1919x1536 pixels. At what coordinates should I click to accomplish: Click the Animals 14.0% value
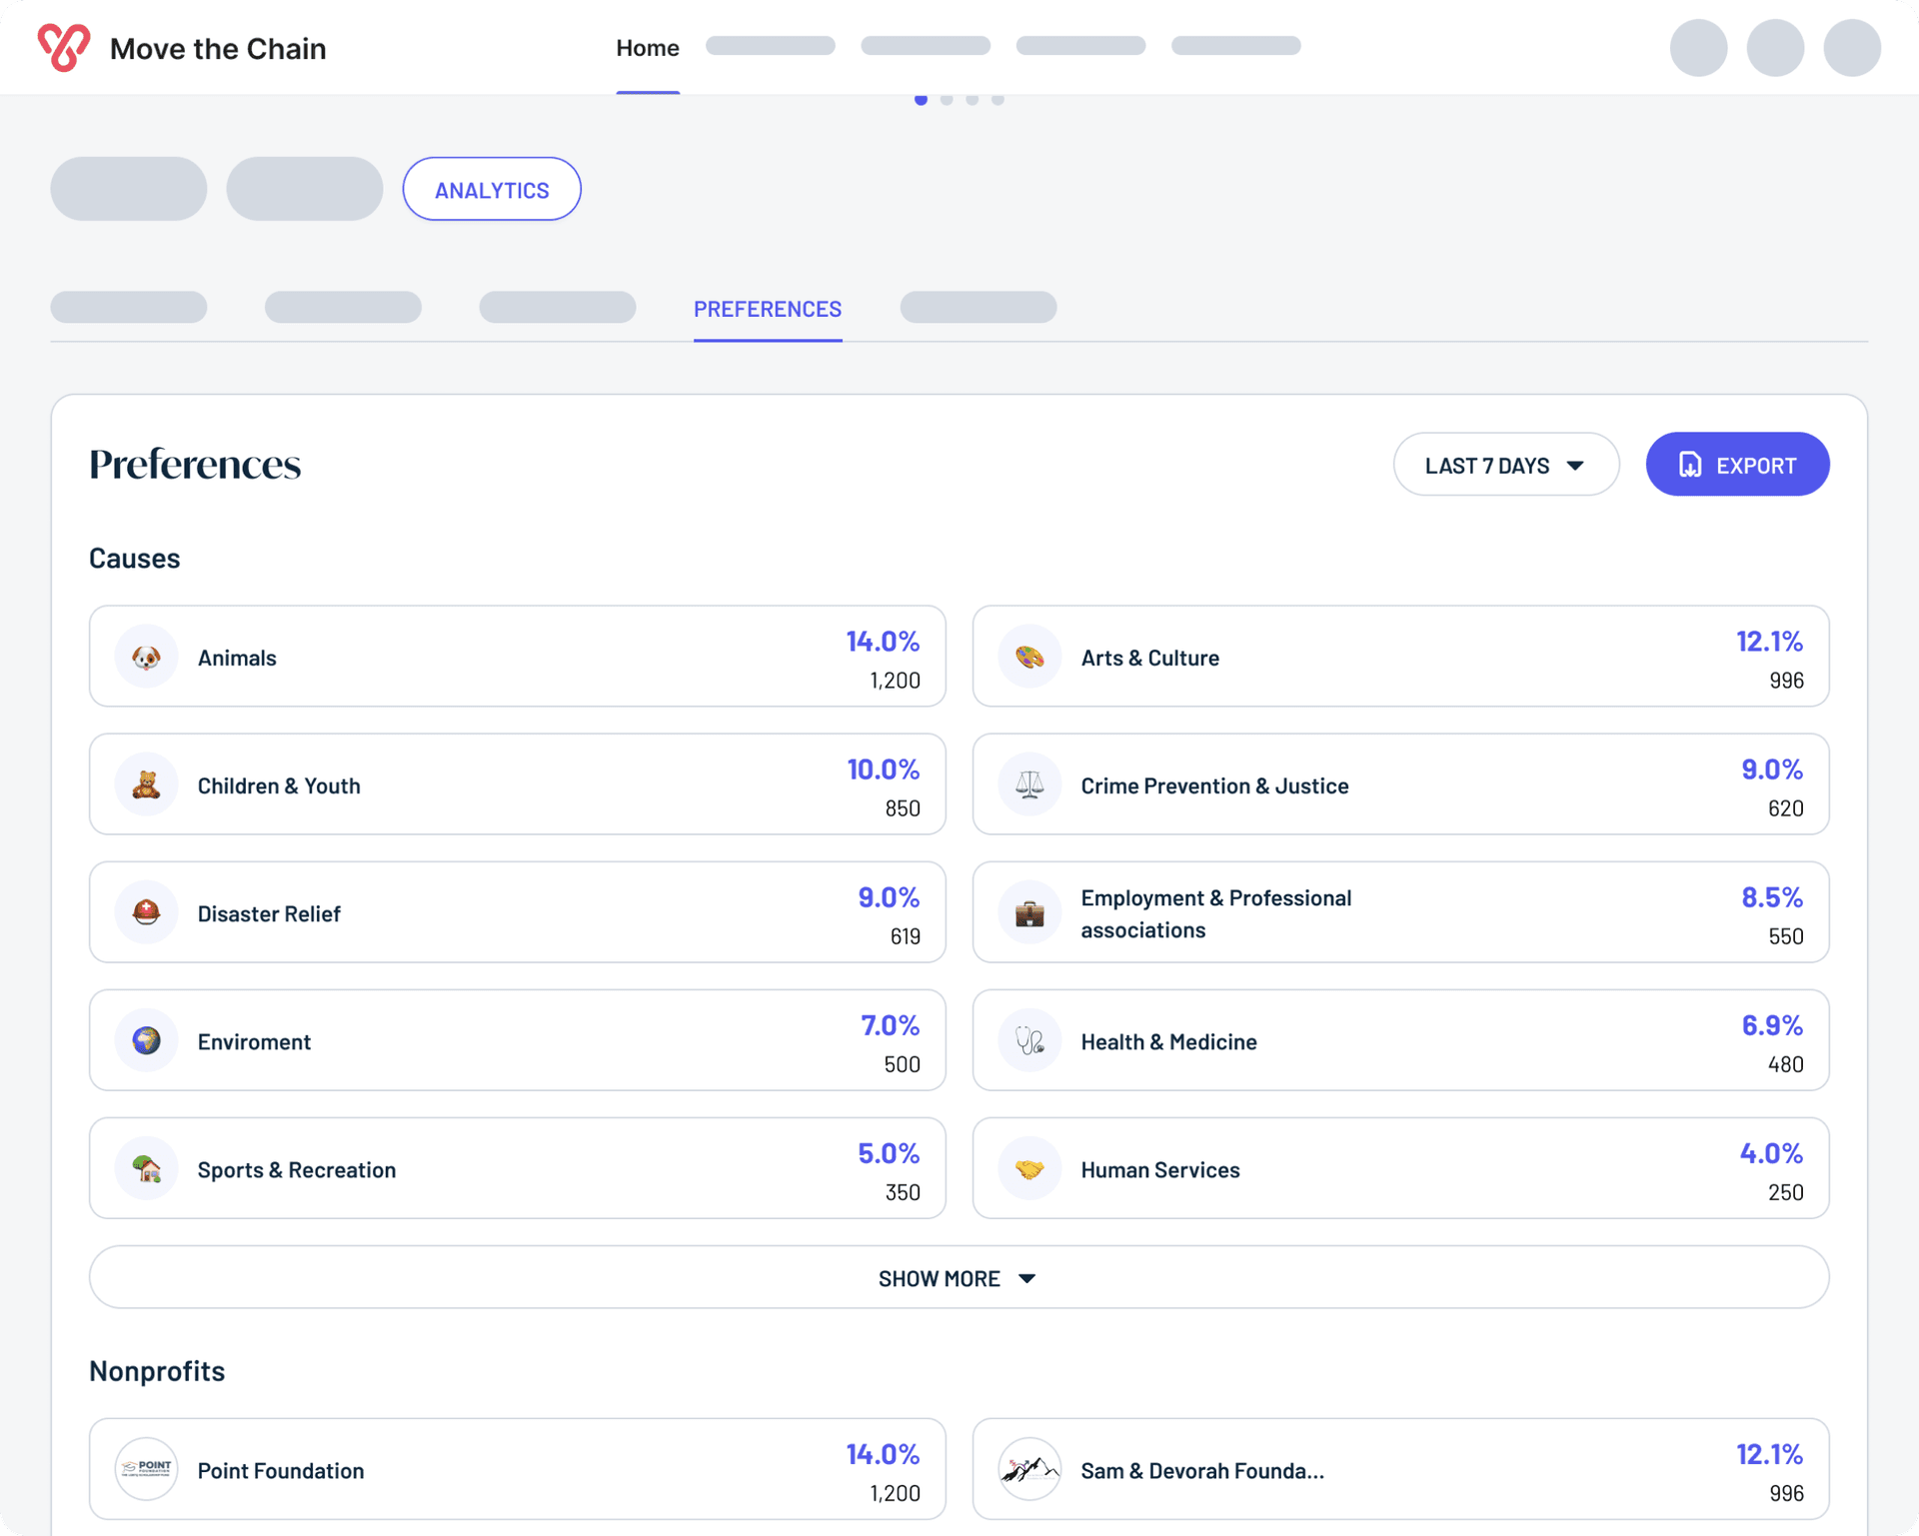tap(883, 641)
